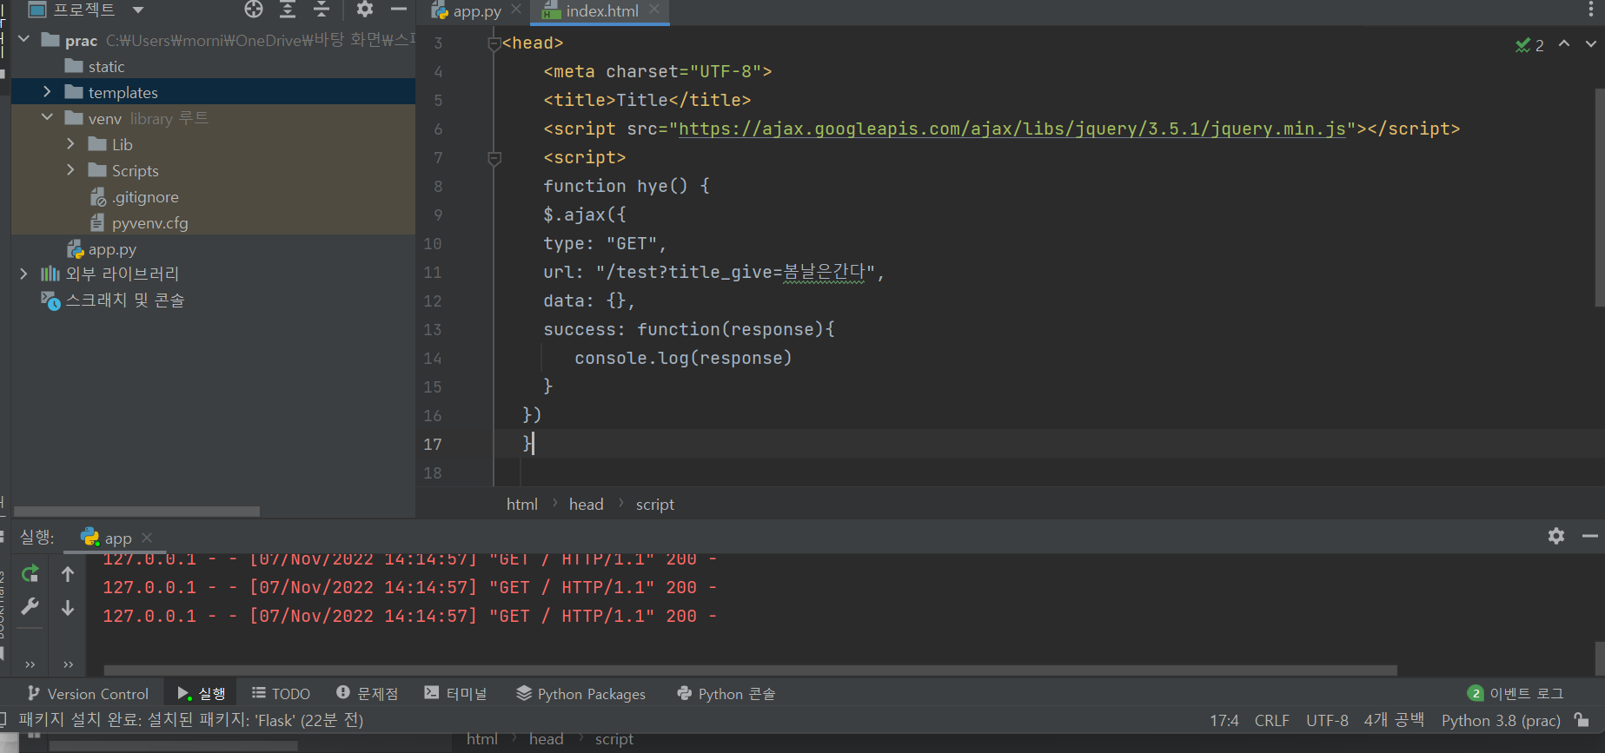Open run panel settings gear

(x=1556, y=536)
